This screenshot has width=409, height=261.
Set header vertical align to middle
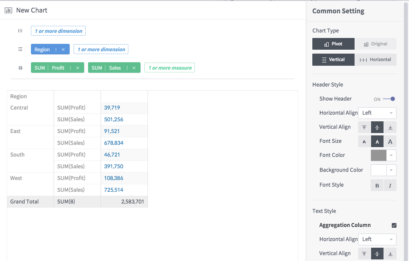tap(377, 127)
